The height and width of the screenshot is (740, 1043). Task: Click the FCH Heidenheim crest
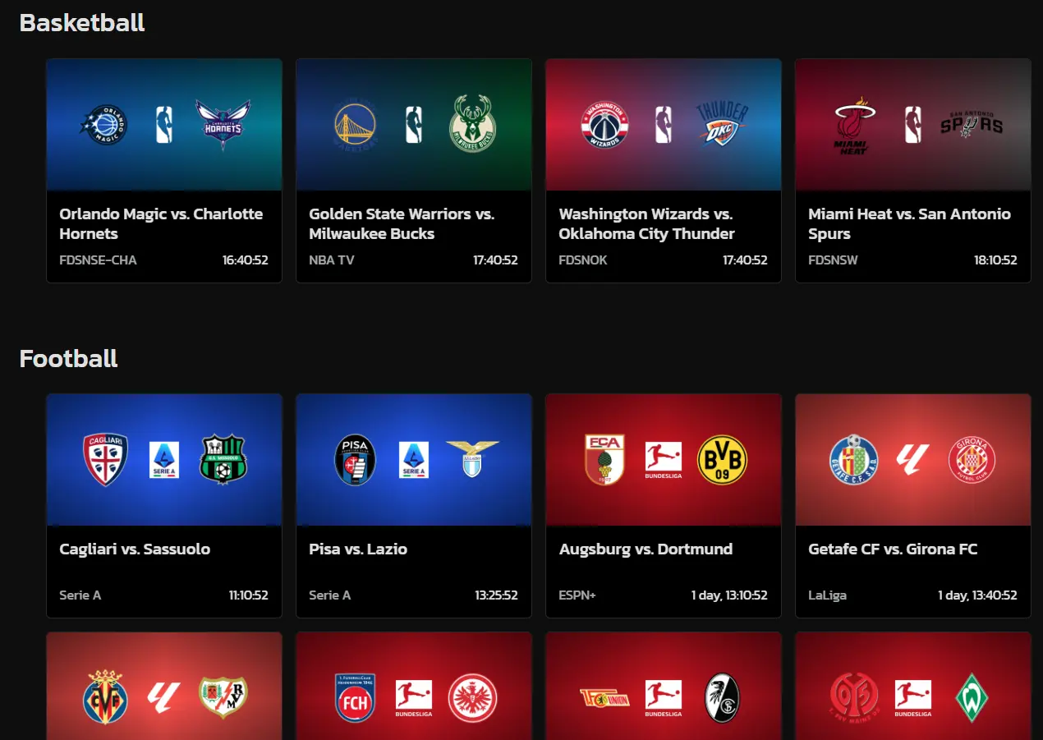click(355, 696)
